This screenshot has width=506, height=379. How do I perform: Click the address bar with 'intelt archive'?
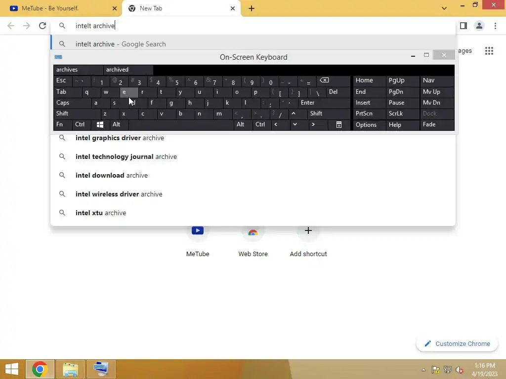pyautogui.click(x=253, y=26)
